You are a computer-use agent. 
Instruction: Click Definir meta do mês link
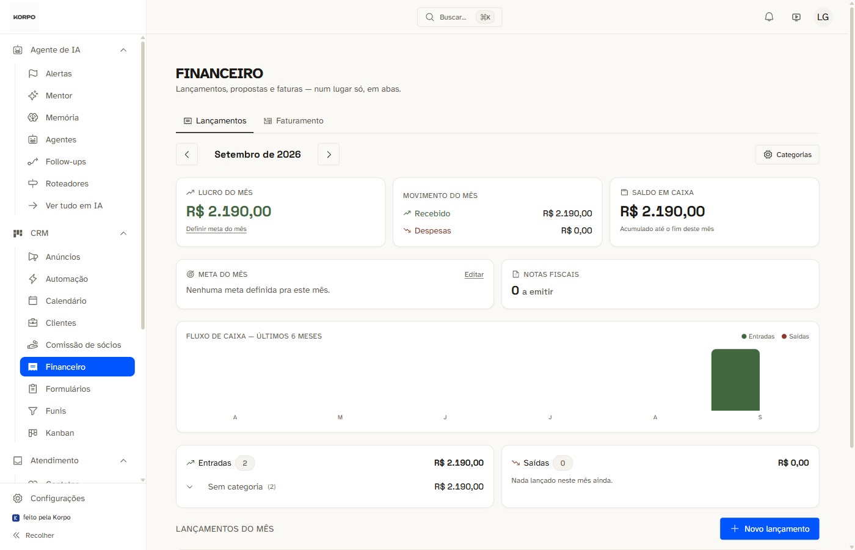point(216,229)
